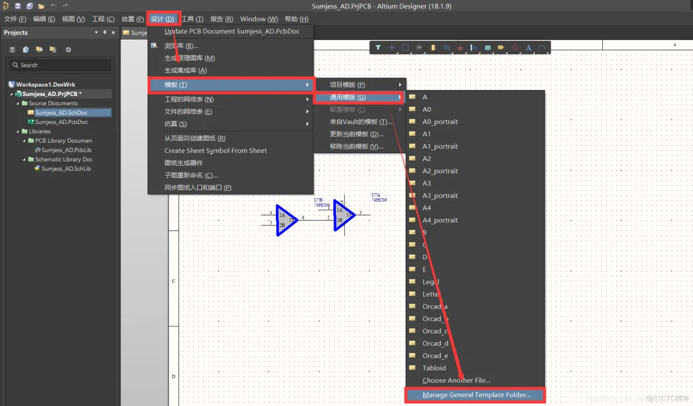Expand 工程的网络表 (N) submenu
The width and height of the screenshot is (693, 406).
click(x=307, y=99)
